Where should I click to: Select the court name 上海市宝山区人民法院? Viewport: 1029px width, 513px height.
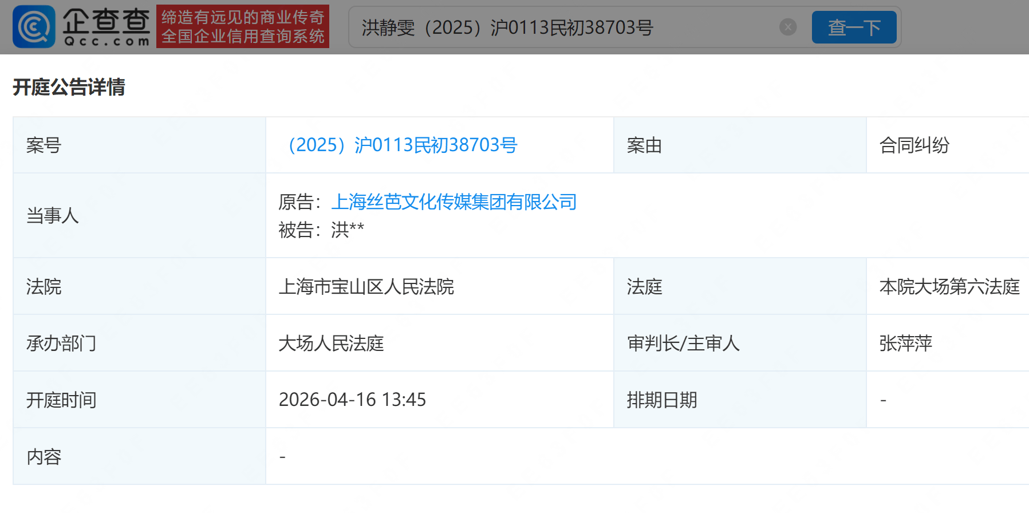pyautogui.click(x=366, y=286)
